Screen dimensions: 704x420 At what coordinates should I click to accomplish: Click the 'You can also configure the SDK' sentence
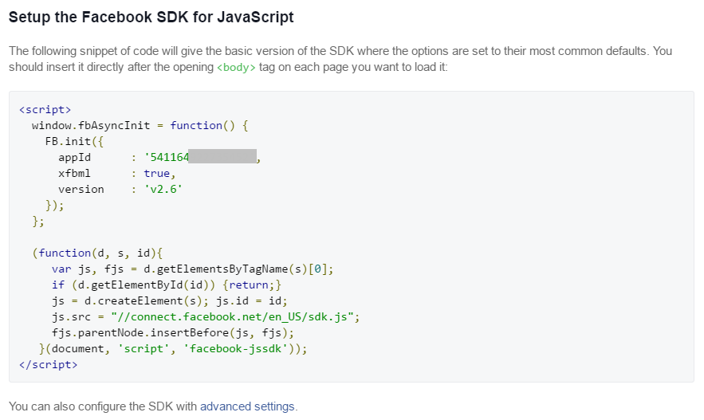[x=154, y=406]
